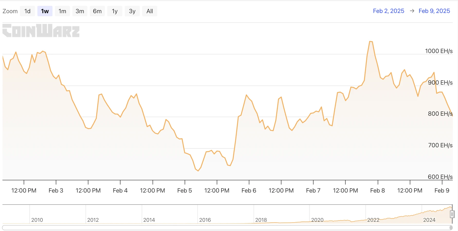The width and height of the screenshot is (458, 231).
Task: Click the hashrate peak near Feb 8
Action: tap(371, 41)
